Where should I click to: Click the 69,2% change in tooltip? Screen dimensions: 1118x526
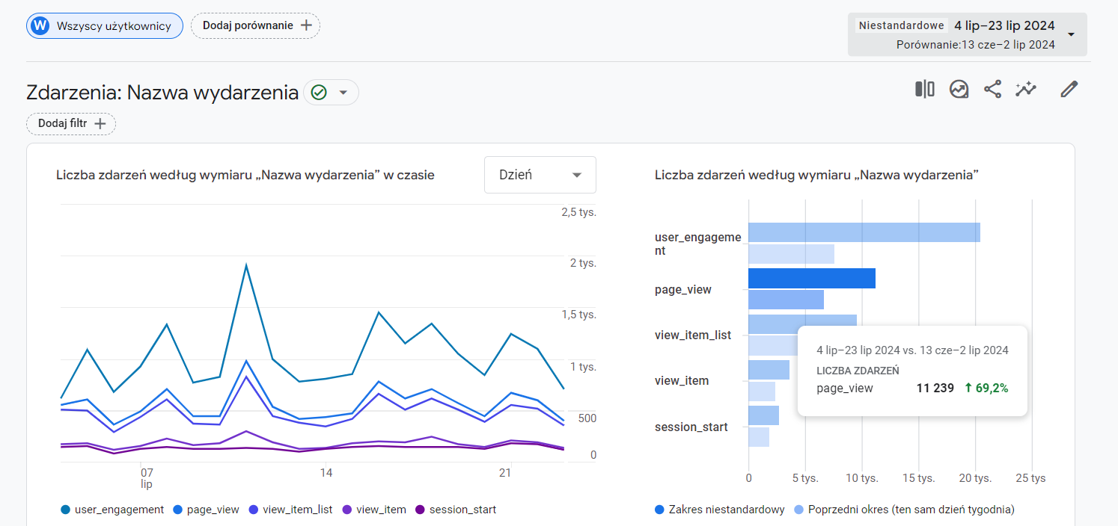[x=986, y=388]
